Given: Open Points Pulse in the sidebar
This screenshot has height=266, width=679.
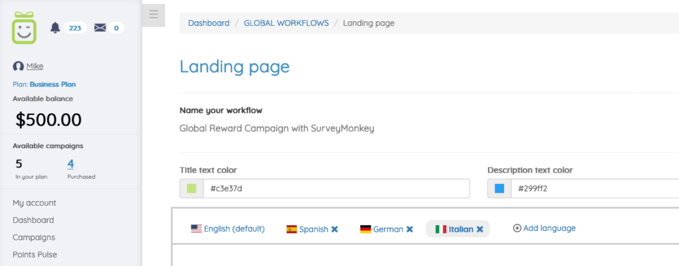Looking at the screenshot, I should [34, 254].
